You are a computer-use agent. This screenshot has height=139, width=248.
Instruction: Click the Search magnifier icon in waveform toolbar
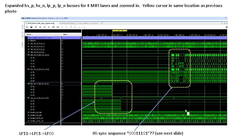click(27, 27)
